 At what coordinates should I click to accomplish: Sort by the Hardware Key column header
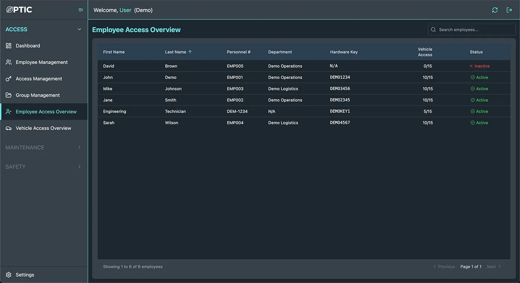344,52
